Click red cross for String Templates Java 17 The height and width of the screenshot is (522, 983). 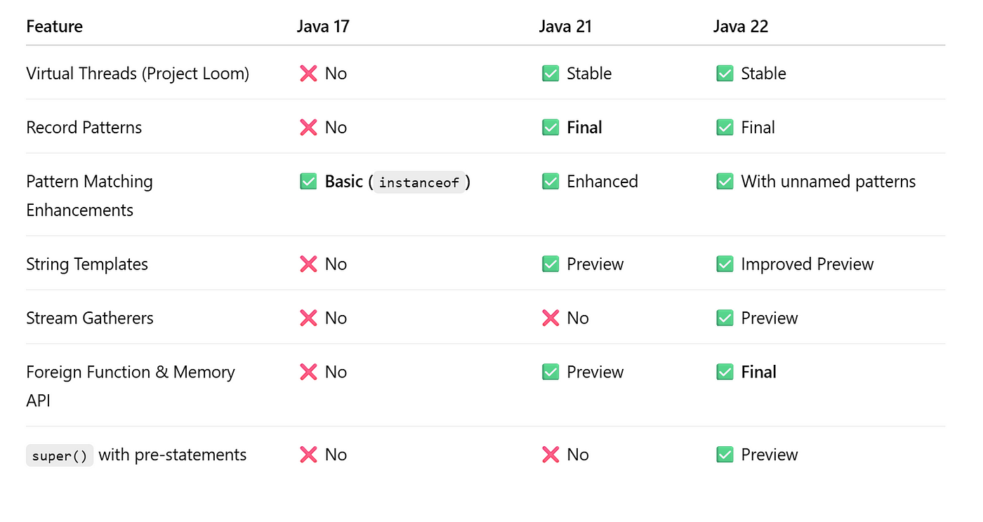308,265
